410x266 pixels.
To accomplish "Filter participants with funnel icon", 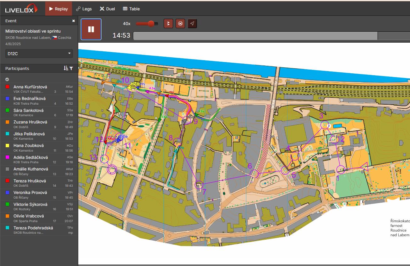I will point(71,68).
